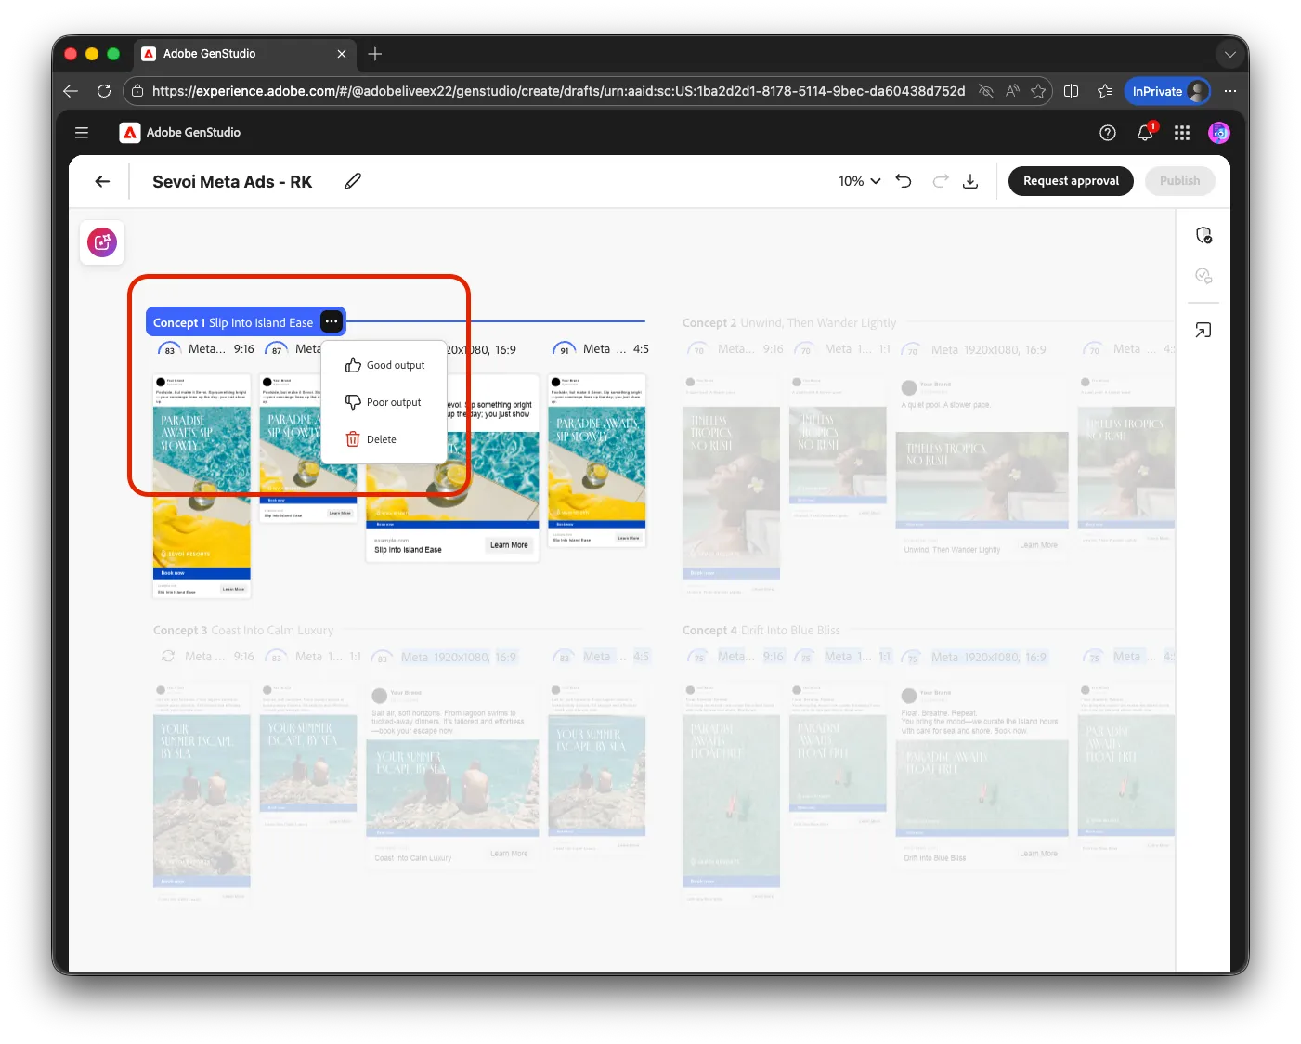Open the Help icon in GenStudio header
The height and width of the screenshot is (1044, 1301).
(1107, 133)
